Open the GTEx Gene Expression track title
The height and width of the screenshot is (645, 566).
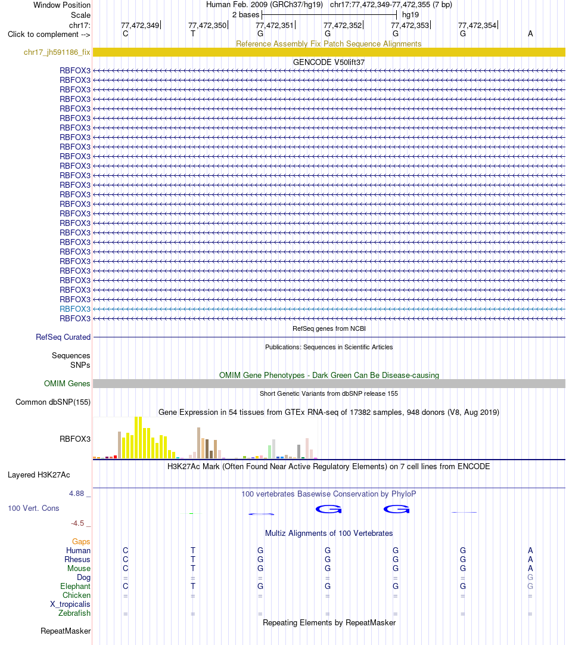pos(329,412)
